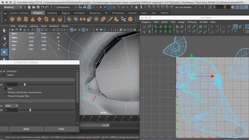Uncheck Prevent triangle flips

click(x=6, y=96)
